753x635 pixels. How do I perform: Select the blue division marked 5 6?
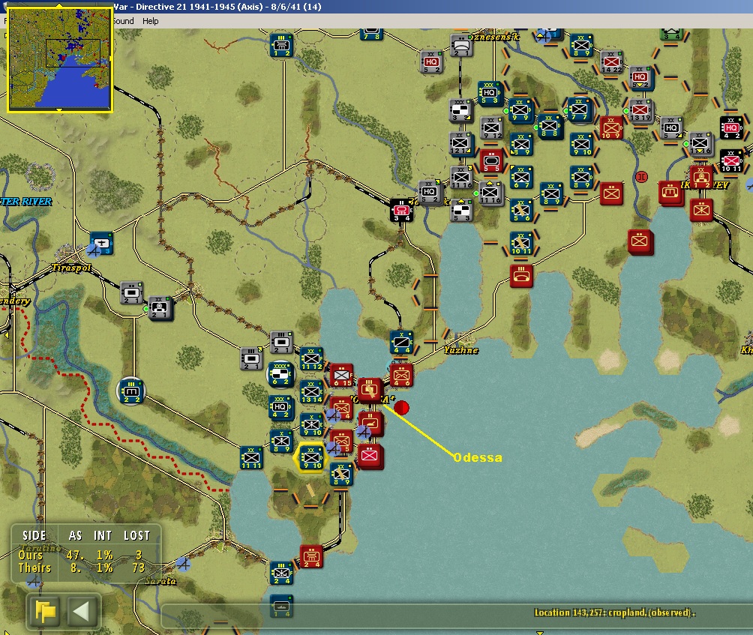click(x=521, y=210)
